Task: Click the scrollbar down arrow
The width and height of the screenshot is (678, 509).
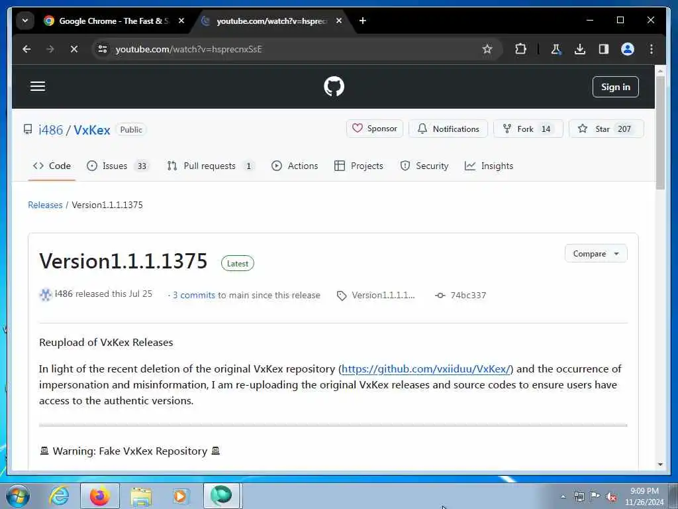Action: [x=660, y=465]
